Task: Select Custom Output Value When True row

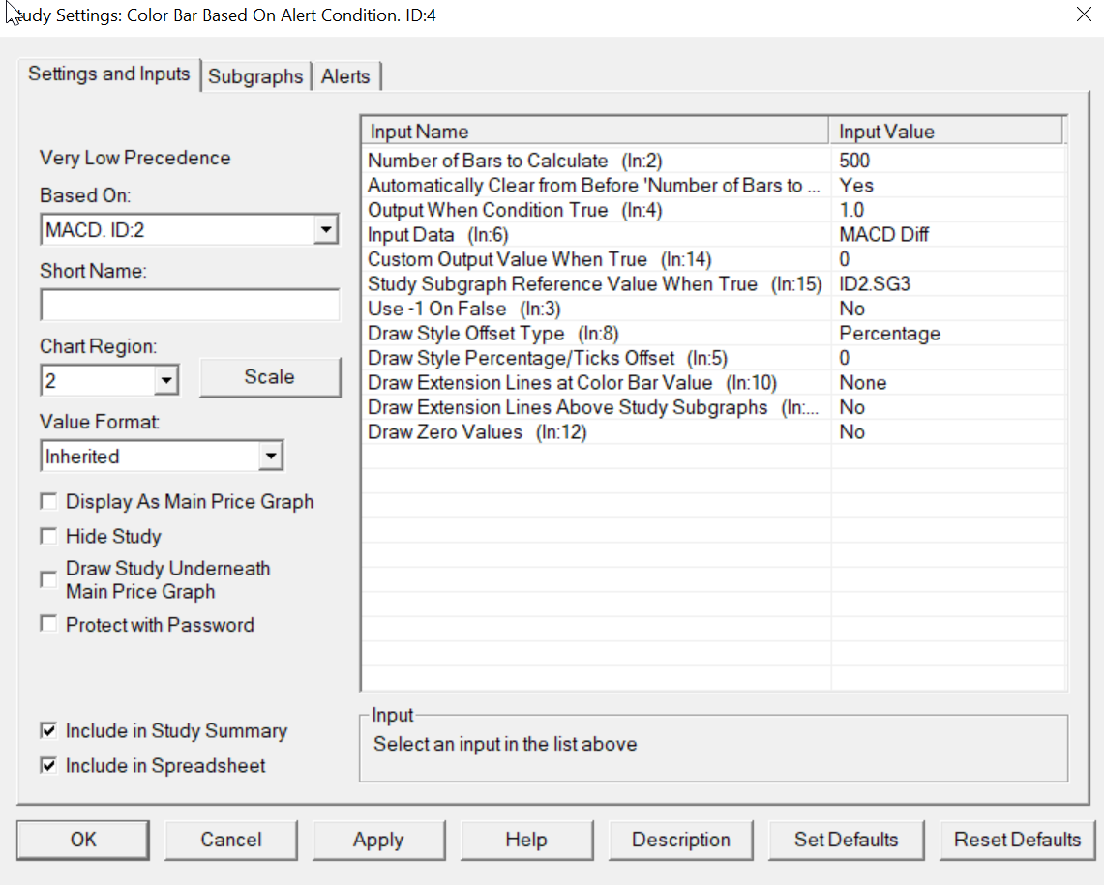Action: (714, 259)
